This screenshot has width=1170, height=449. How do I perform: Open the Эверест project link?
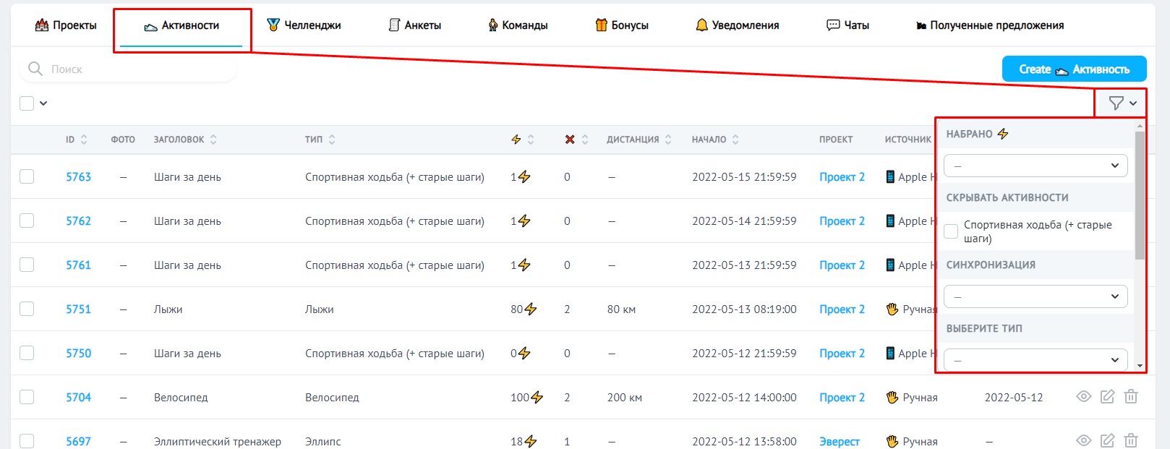(839, 441)
